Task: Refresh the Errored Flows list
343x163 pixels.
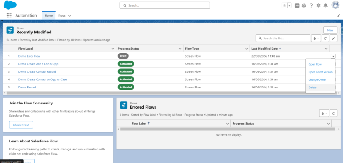Action: tap(333, 113)
